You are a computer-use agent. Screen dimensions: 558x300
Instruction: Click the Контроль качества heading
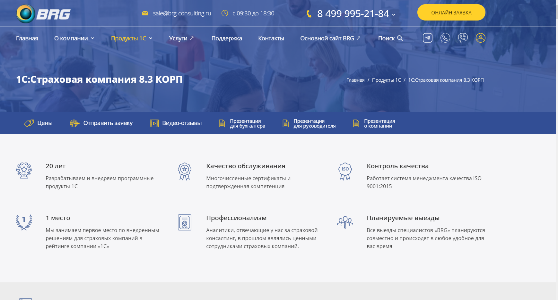pyautogui.click(x=397, y=166)
